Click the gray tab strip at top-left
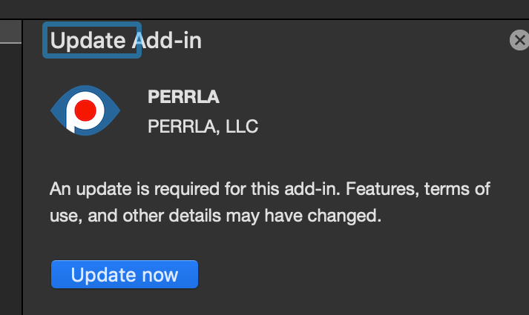Viewport: 529px width, 315px height. [10, 31]
